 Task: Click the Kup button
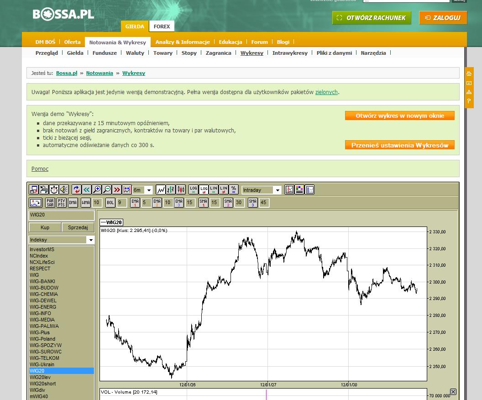point(45,227)
